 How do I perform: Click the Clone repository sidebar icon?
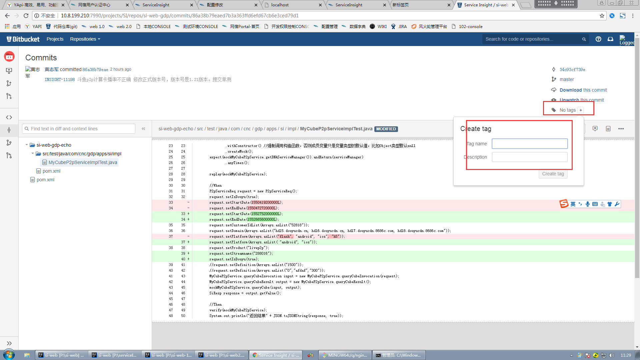pos(9,70)
